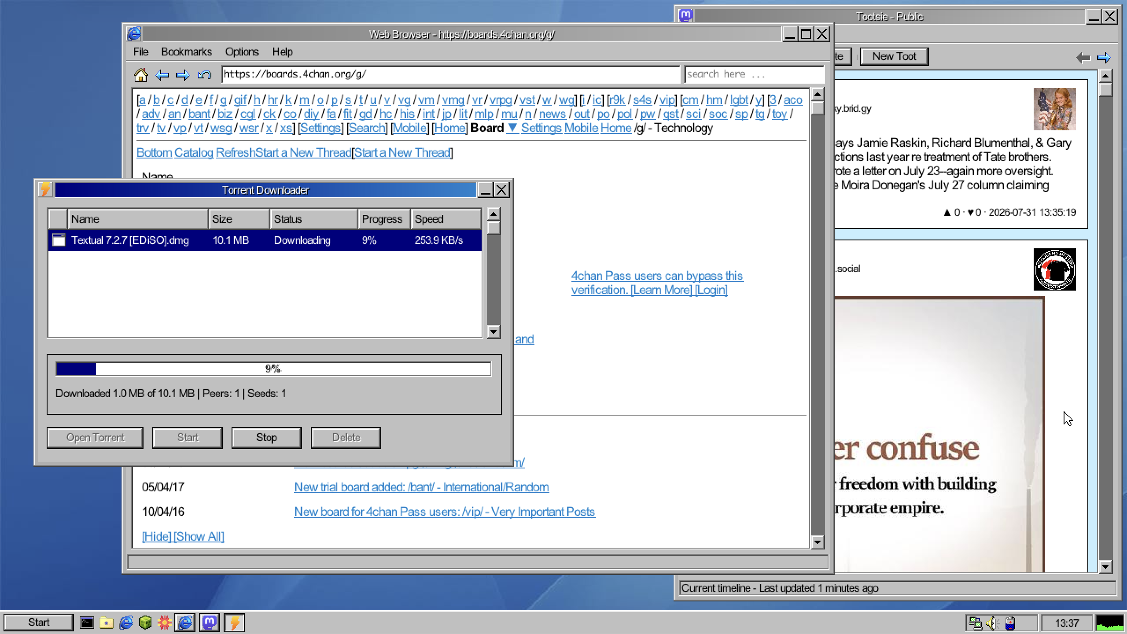Click the 13:37 taskbar clock

pos(1067,623)
